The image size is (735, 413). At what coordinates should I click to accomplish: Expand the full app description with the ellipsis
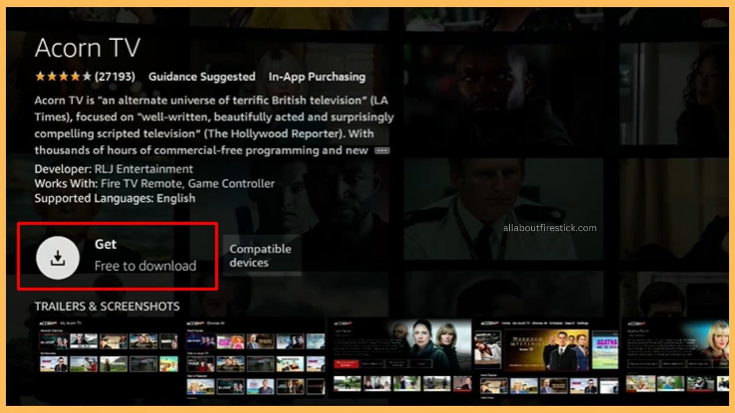[x=384, y=150]
